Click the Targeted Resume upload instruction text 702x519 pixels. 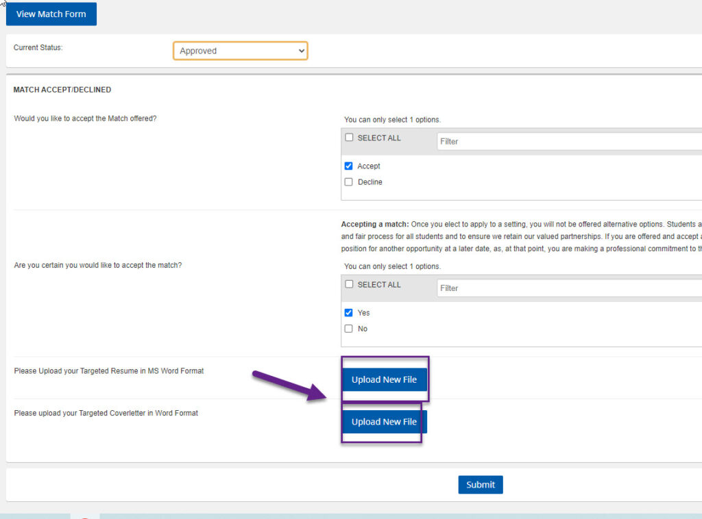109,371
